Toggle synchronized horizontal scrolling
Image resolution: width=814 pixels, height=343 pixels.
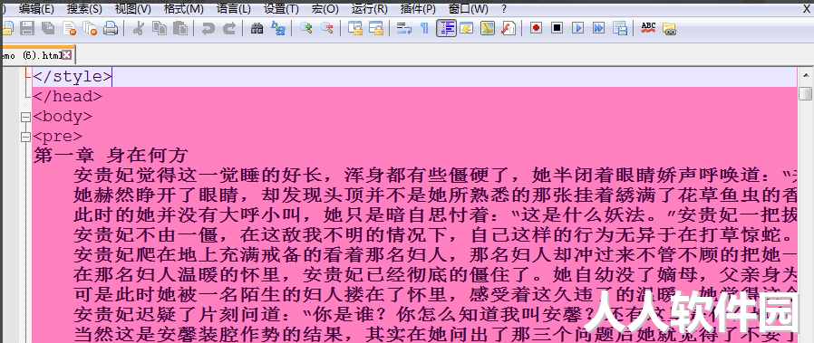(x=376, y=28)
